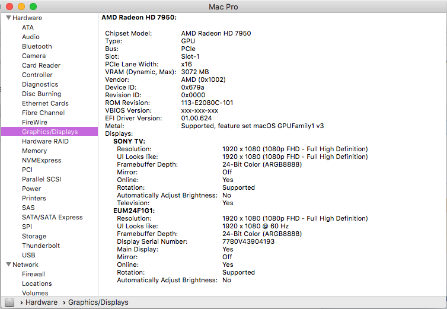Open the Firewall network entry
Viewport: 447px width, 309px height.
[34, 274]
